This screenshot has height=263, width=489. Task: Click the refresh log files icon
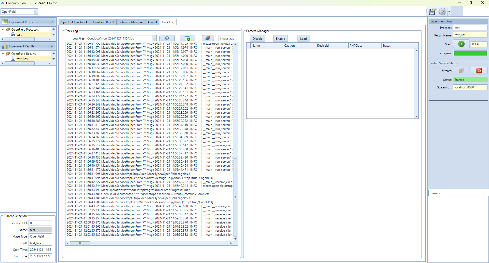coord(167,38)
